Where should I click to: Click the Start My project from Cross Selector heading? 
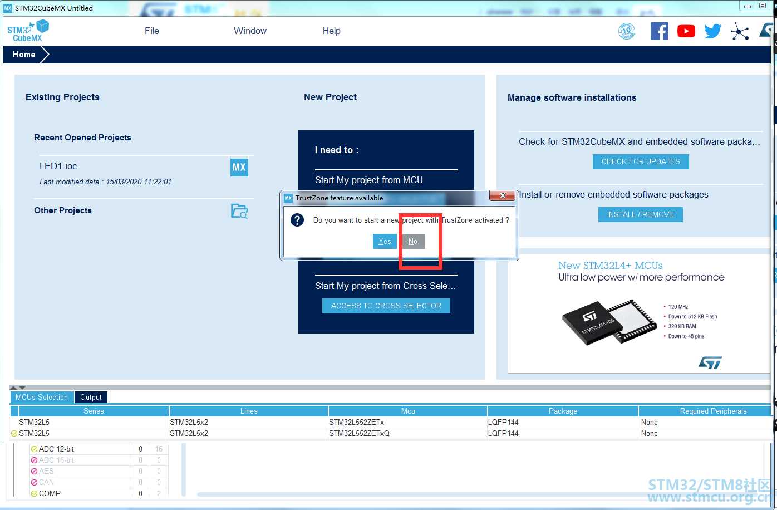385,286
